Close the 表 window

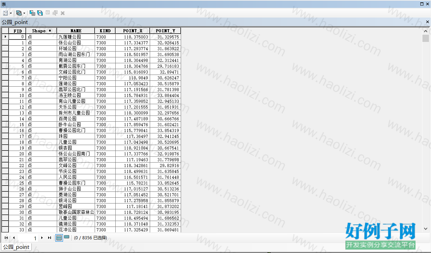point(428,4)
